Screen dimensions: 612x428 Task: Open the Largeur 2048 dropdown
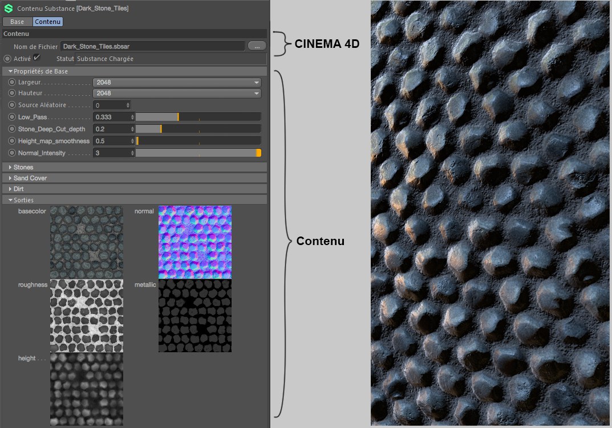pos(177,82)
